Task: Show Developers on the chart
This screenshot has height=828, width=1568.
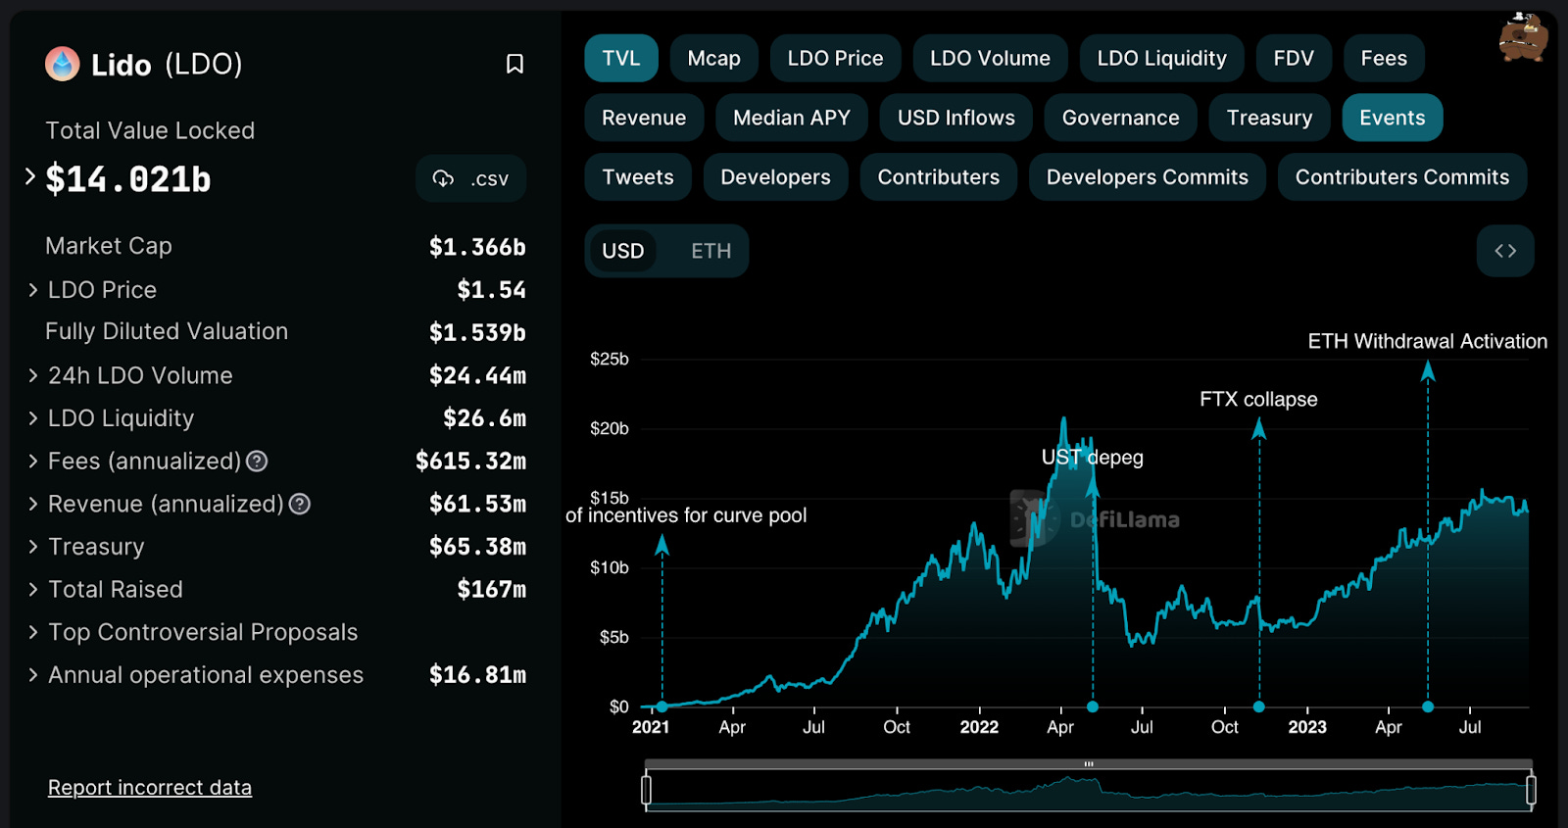Action: 775,177
